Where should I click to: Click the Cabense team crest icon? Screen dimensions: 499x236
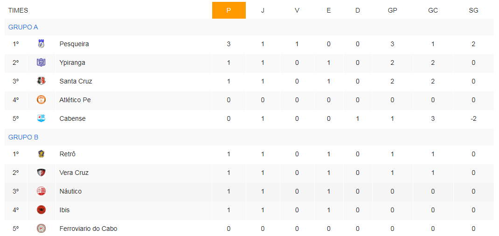click(x=42, y=118)
